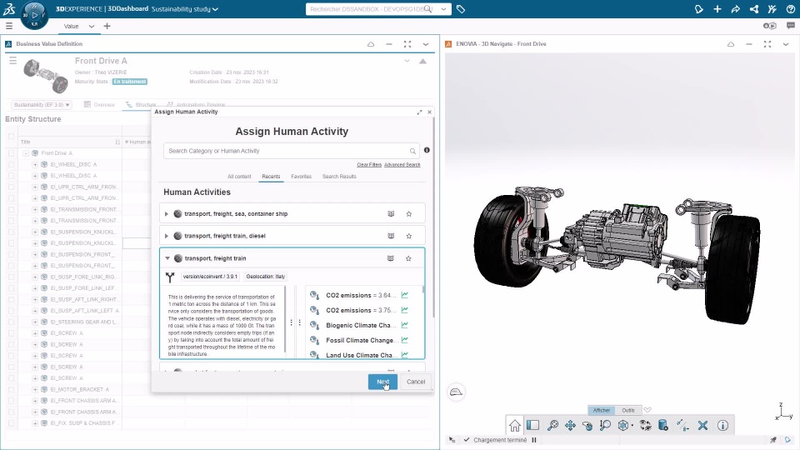Select the Pan arrows tool
800x450 pixels.
[570, 425]
